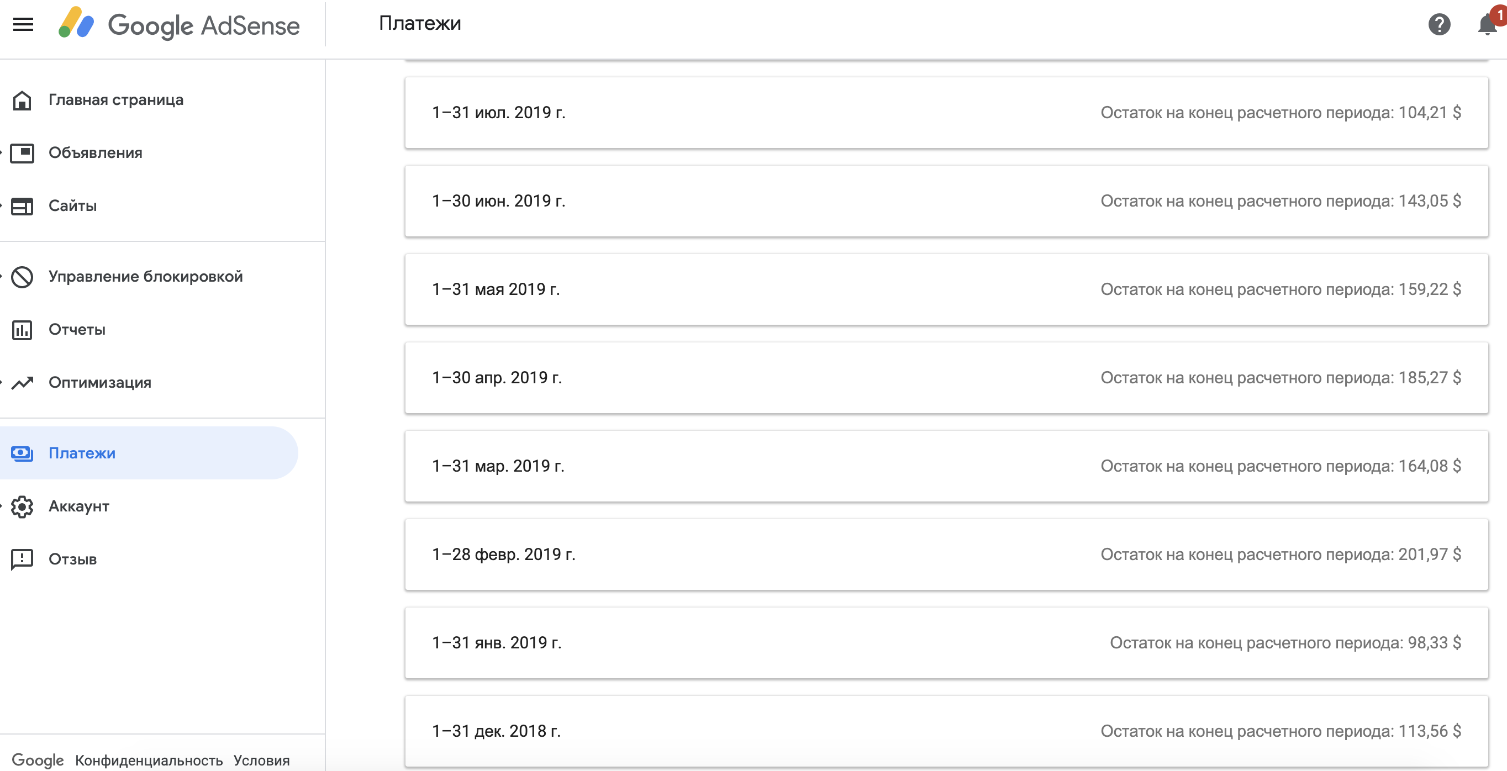Screen dimensions: 1507x771
Task: Open the Конфиденциальность link
Action: pos(149,761)
